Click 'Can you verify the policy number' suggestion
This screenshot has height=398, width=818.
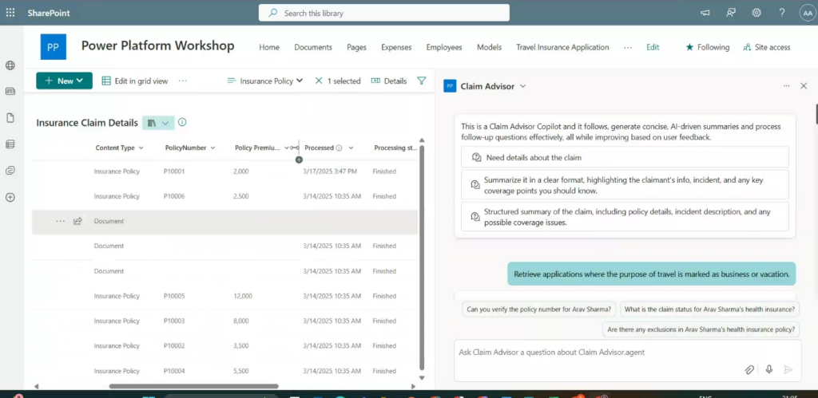pos(539,309)
